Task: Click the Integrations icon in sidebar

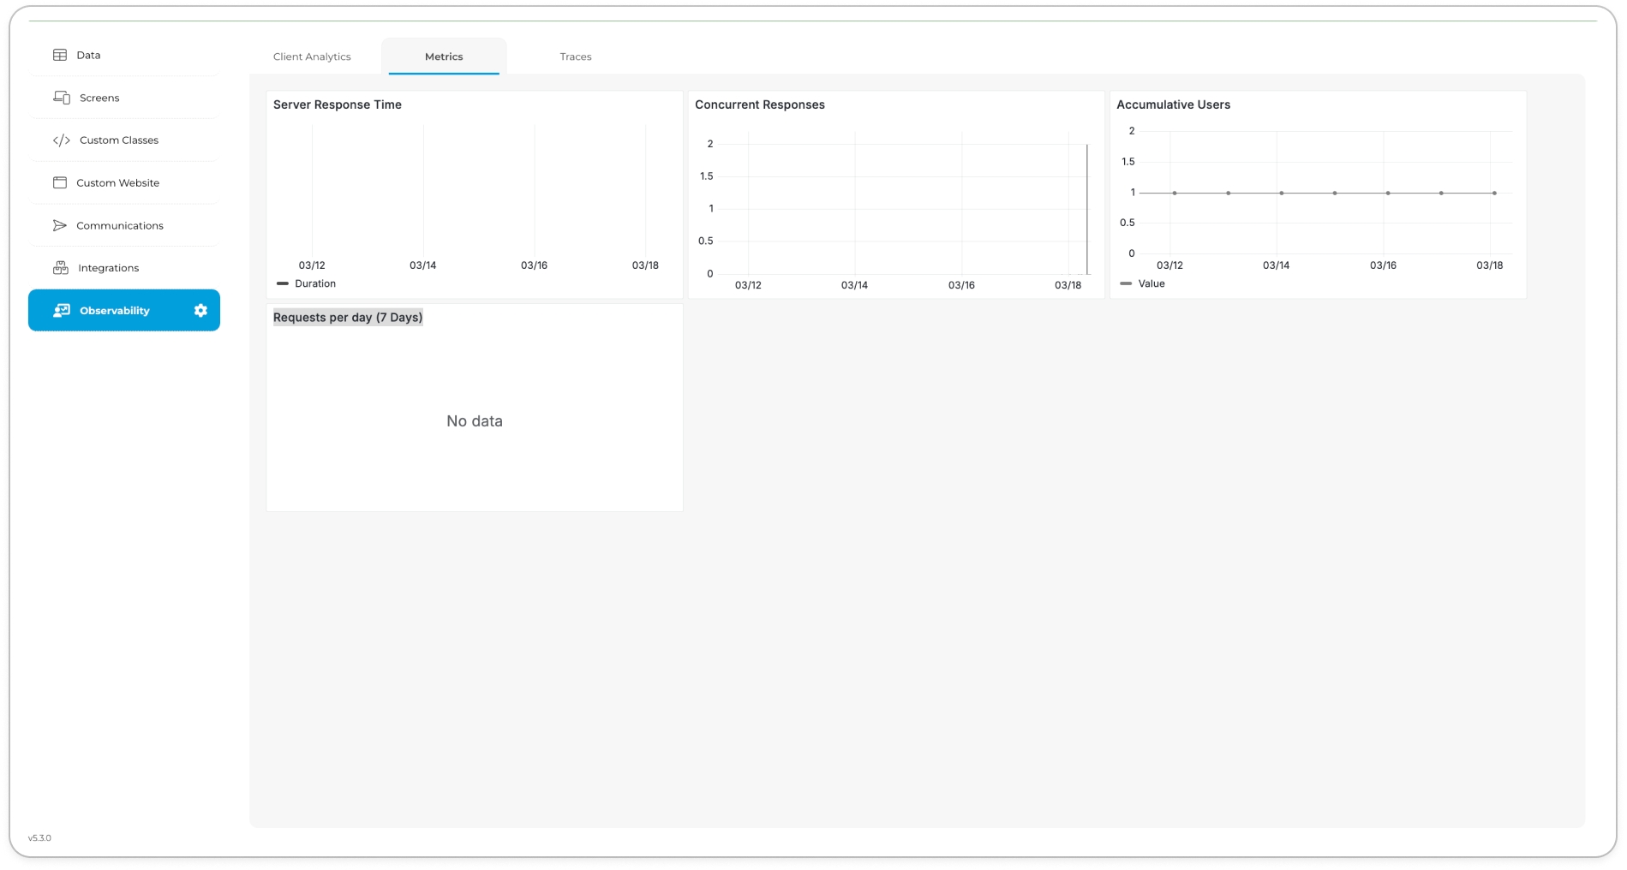Action: 61,268
